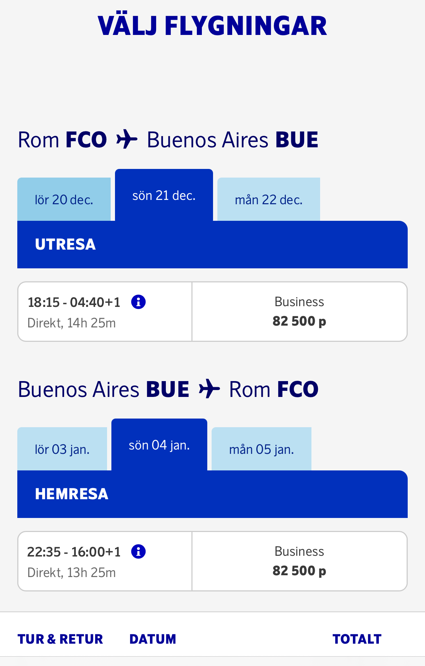Open the TUR & RETUR trip type option

coord(60,639)
